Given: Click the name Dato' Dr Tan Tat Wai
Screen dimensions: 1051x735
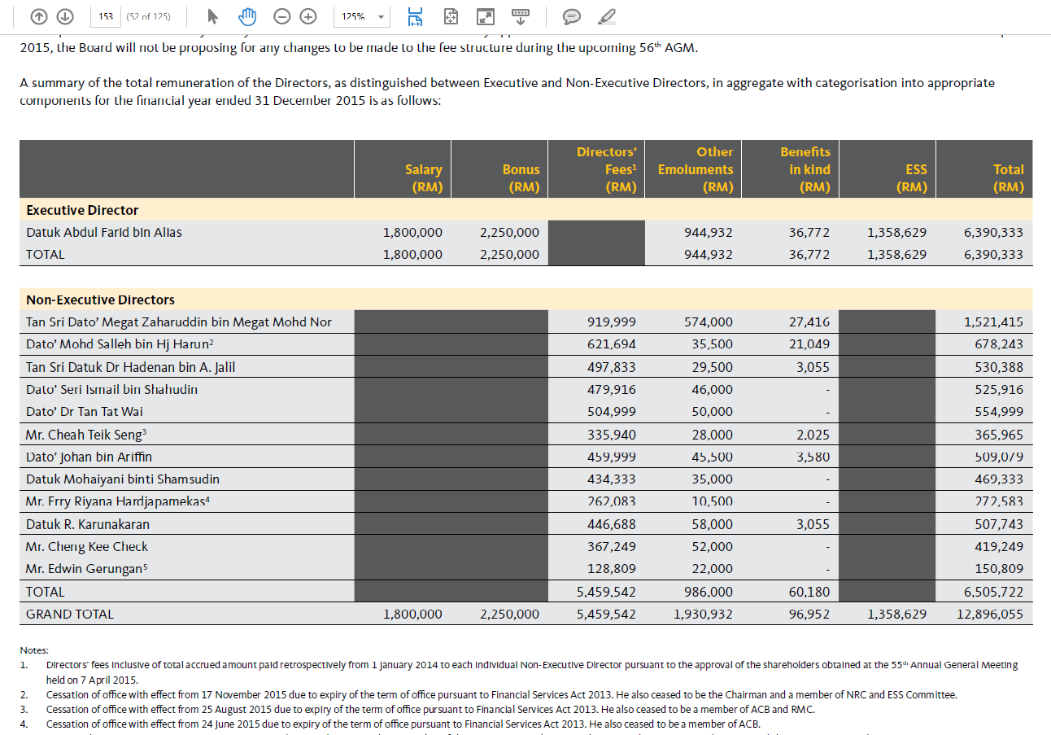Looking at the screenshot, I should 85,411.
